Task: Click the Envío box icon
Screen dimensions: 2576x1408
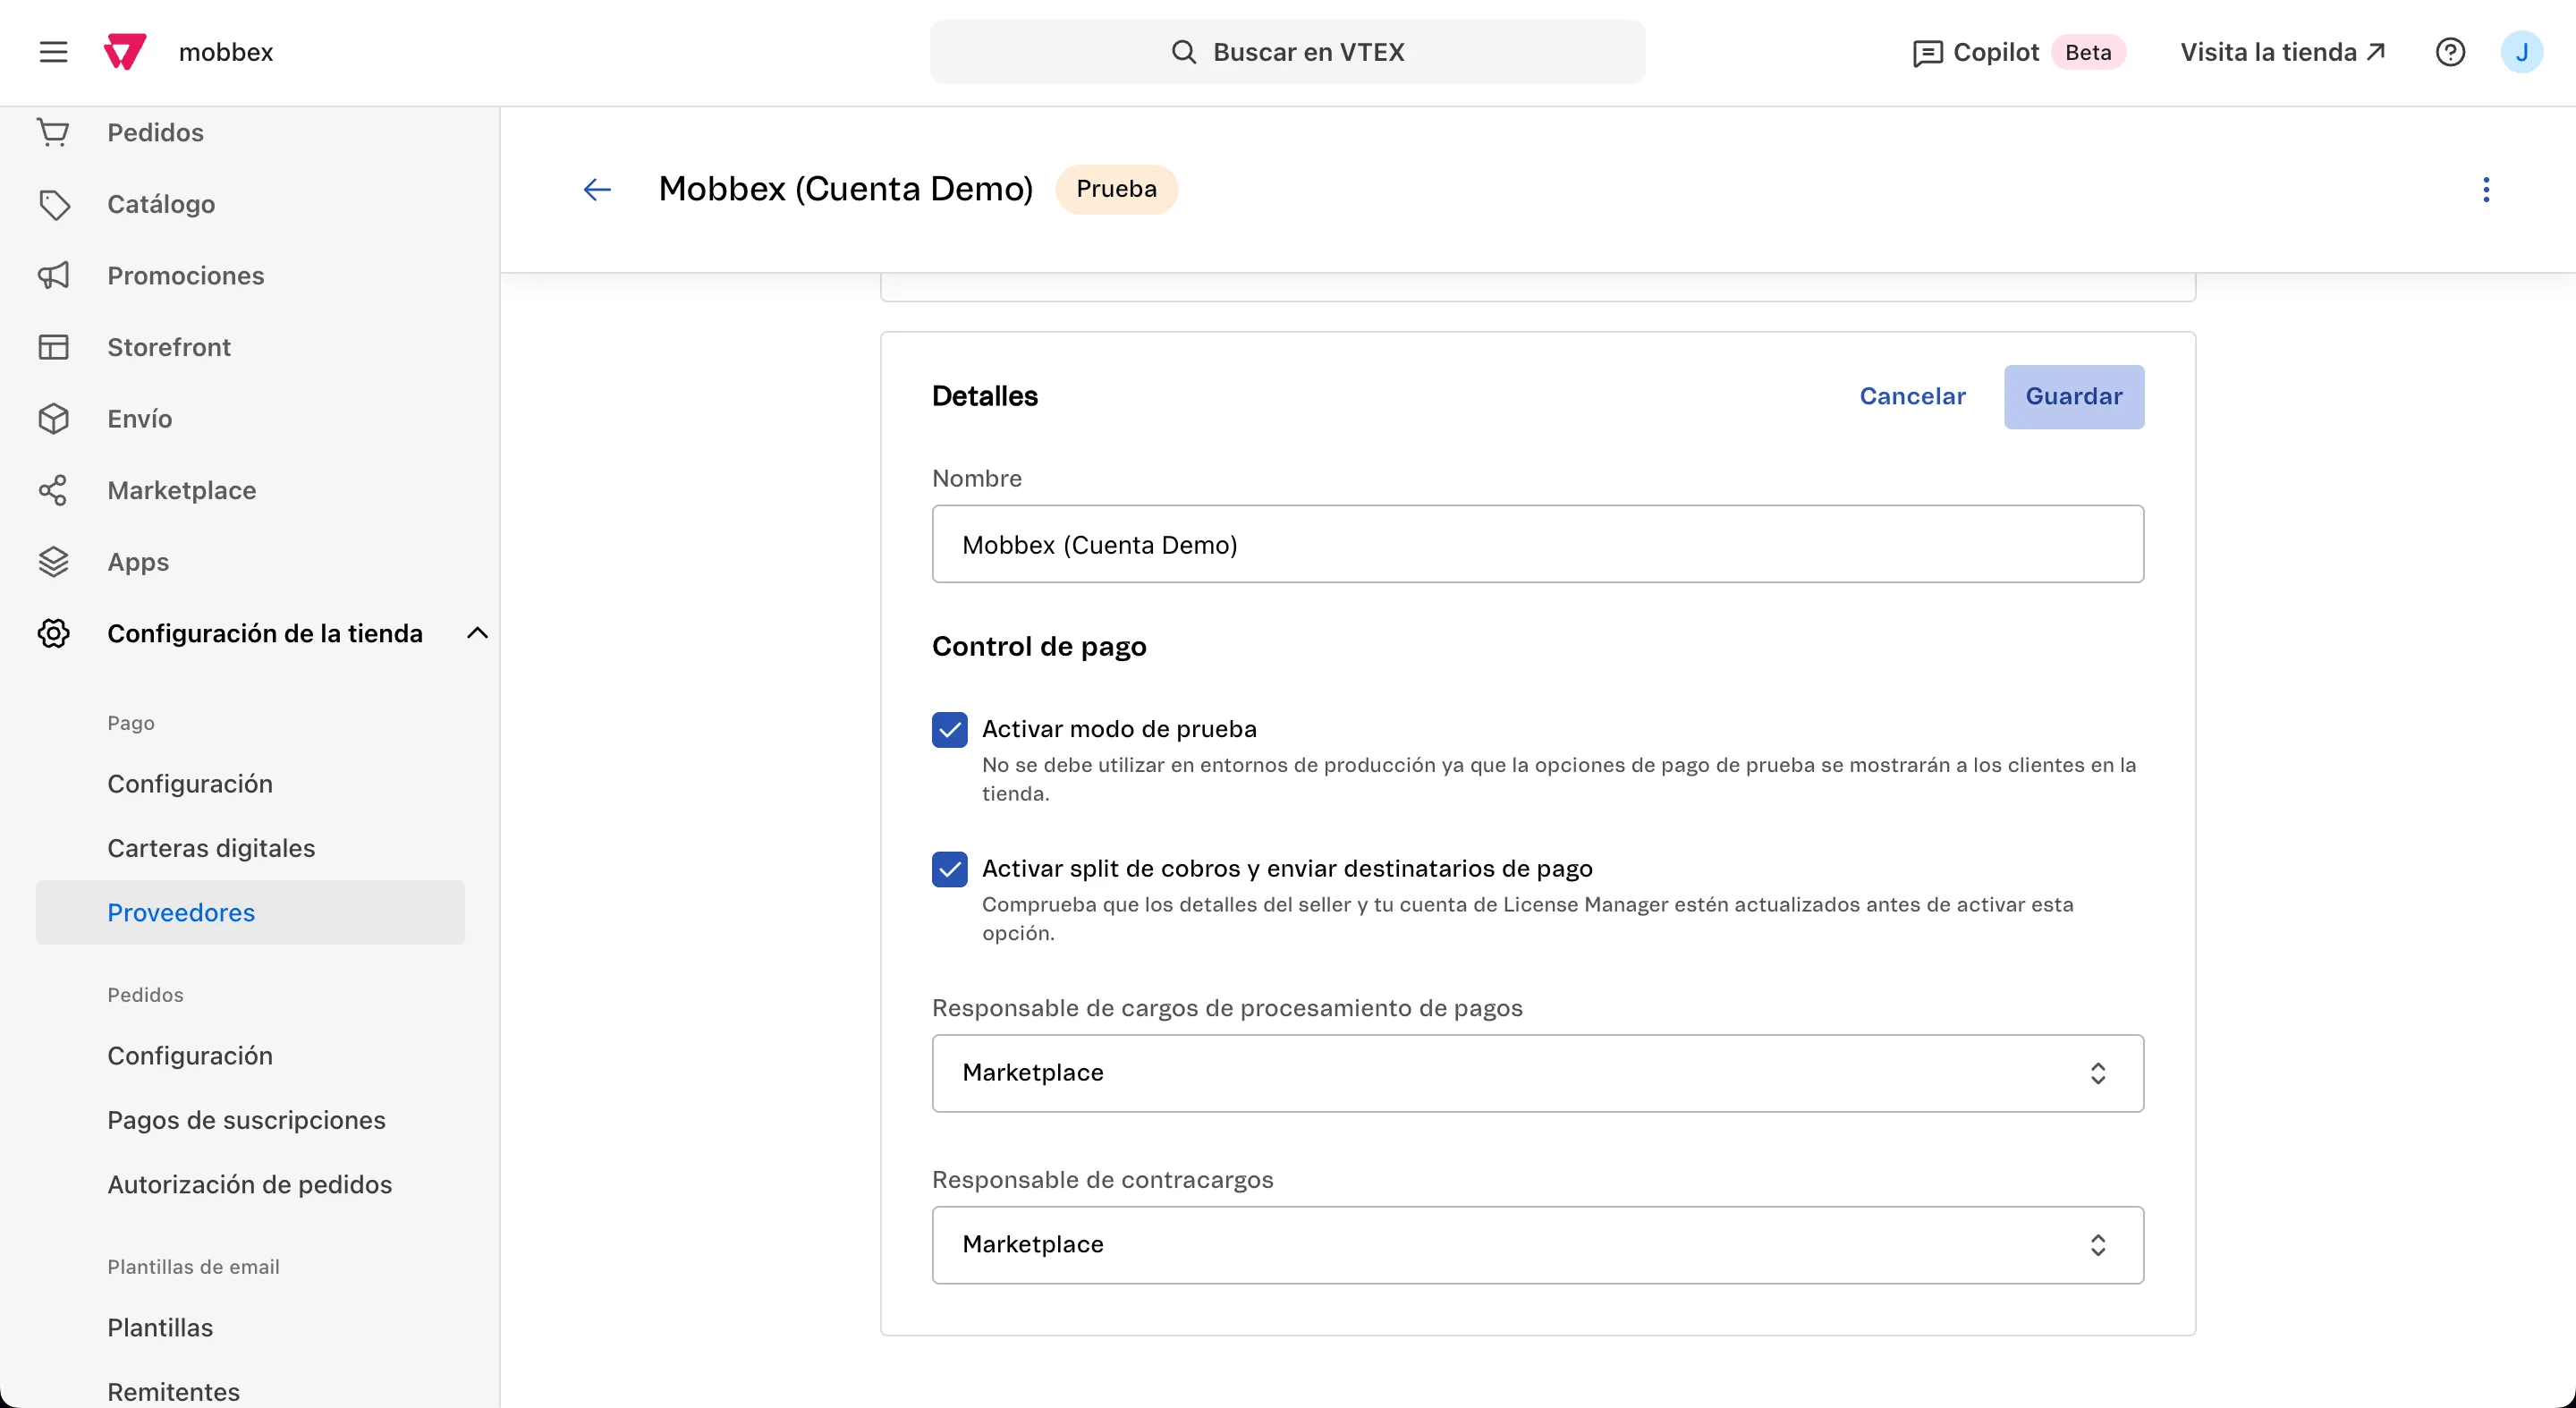Action: (53, 418)
